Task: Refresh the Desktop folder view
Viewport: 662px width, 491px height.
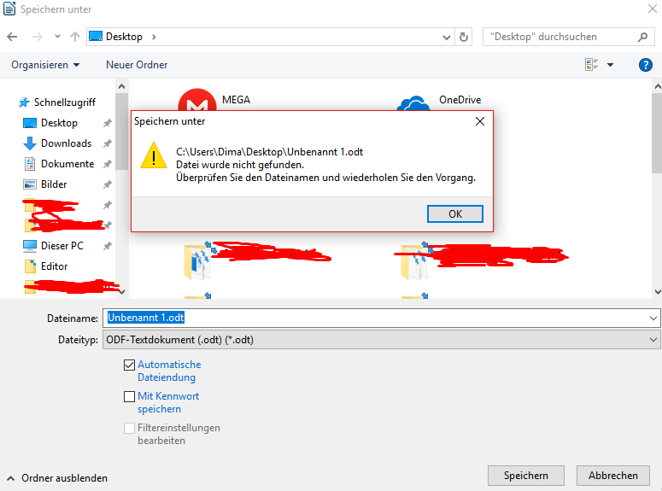Action: point(464,38)
